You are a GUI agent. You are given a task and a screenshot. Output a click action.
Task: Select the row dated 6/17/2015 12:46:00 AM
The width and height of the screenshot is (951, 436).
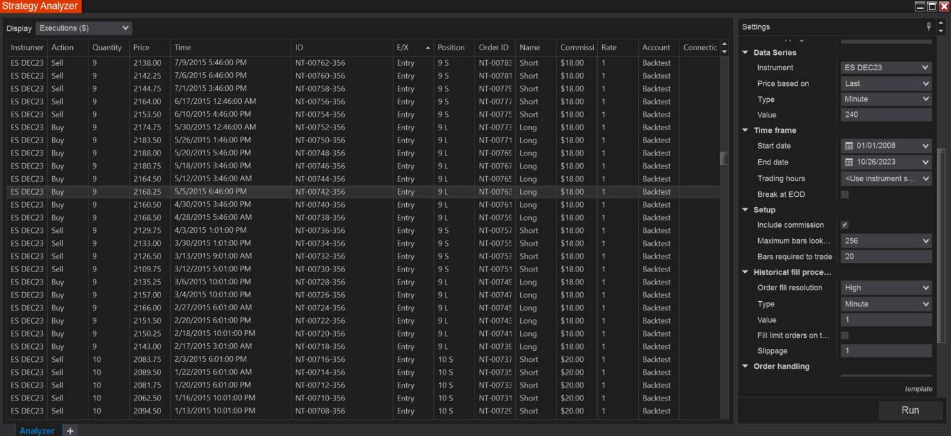click(x=364, y=101)
